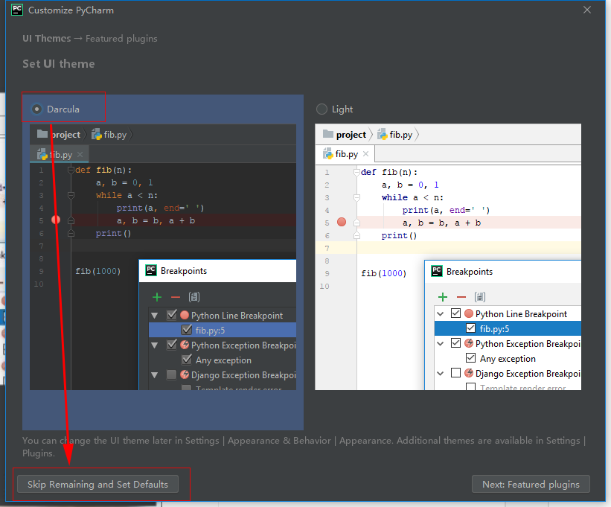Select the Light theme radio button
Screen dimensions: 611x507
(322, 109)
